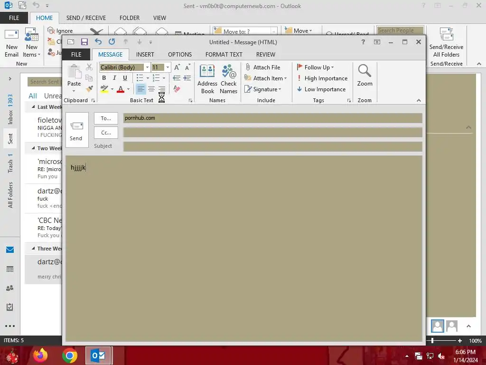Click in the message body text area
Screen dimensions: 486x365
coord(243,248)
